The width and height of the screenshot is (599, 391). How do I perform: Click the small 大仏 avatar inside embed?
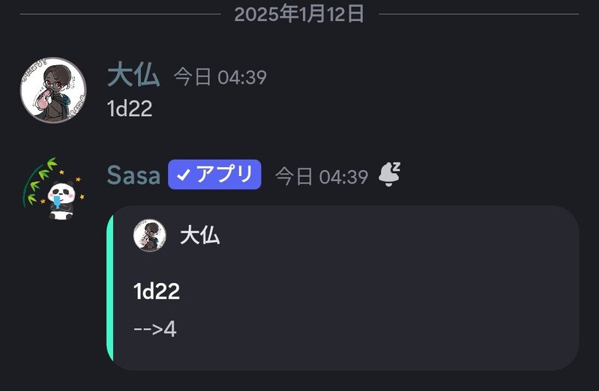pos(149,235)
